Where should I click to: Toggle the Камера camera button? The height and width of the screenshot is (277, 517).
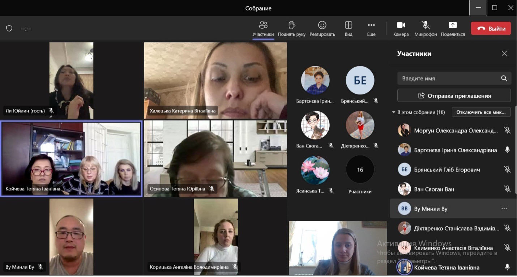[401, 29]
